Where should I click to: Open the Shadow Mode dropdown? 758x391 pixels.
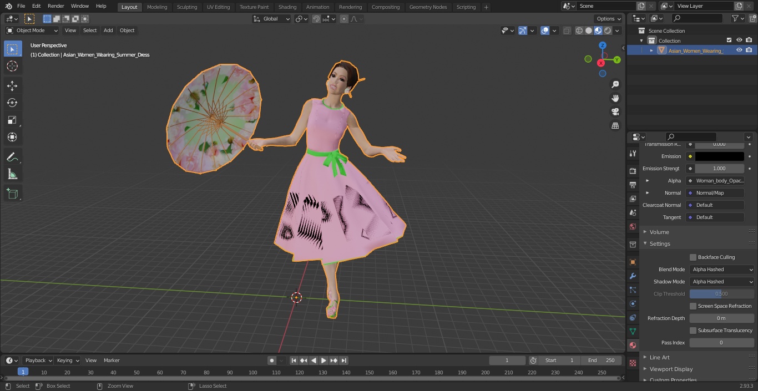[722, 282]
